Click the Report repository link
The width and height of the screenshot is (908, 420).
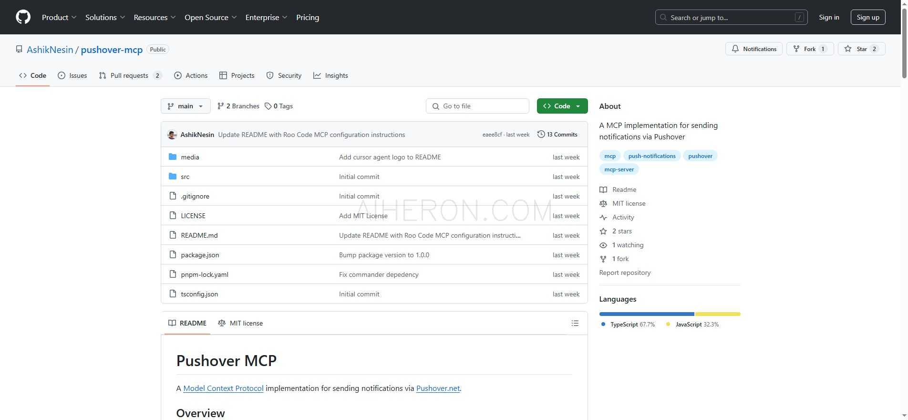click(625, 273)
